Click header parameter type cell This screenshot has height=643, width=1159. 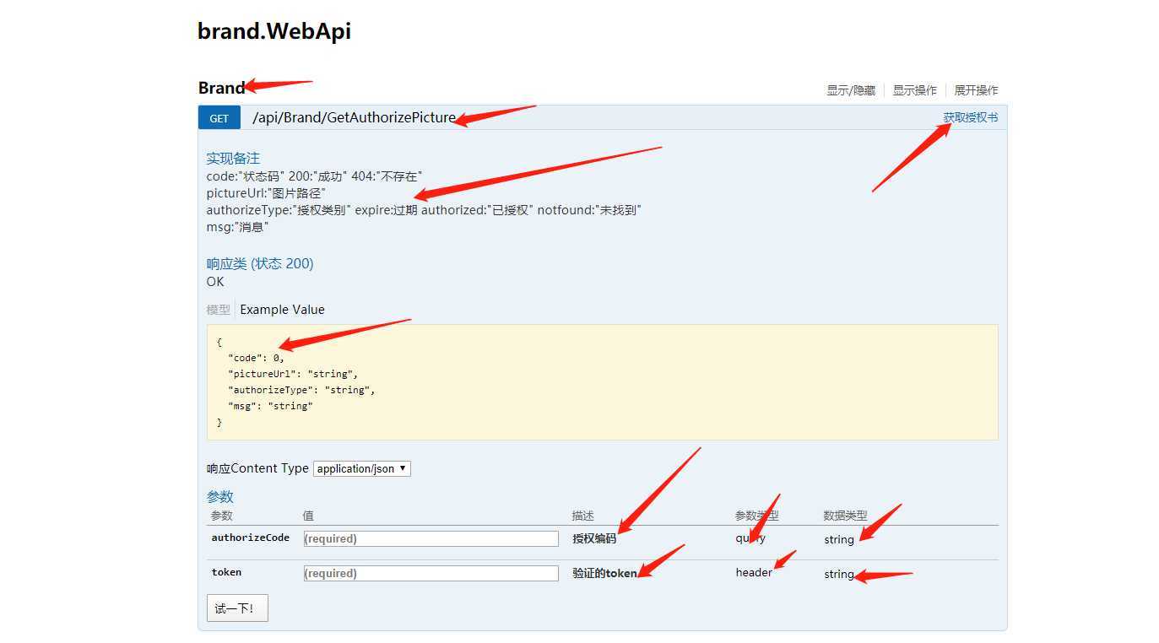pyautogui.click(x=754, y=572)
